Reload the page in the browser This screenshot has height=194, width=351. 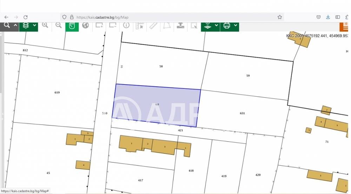[x=26, y=17]
